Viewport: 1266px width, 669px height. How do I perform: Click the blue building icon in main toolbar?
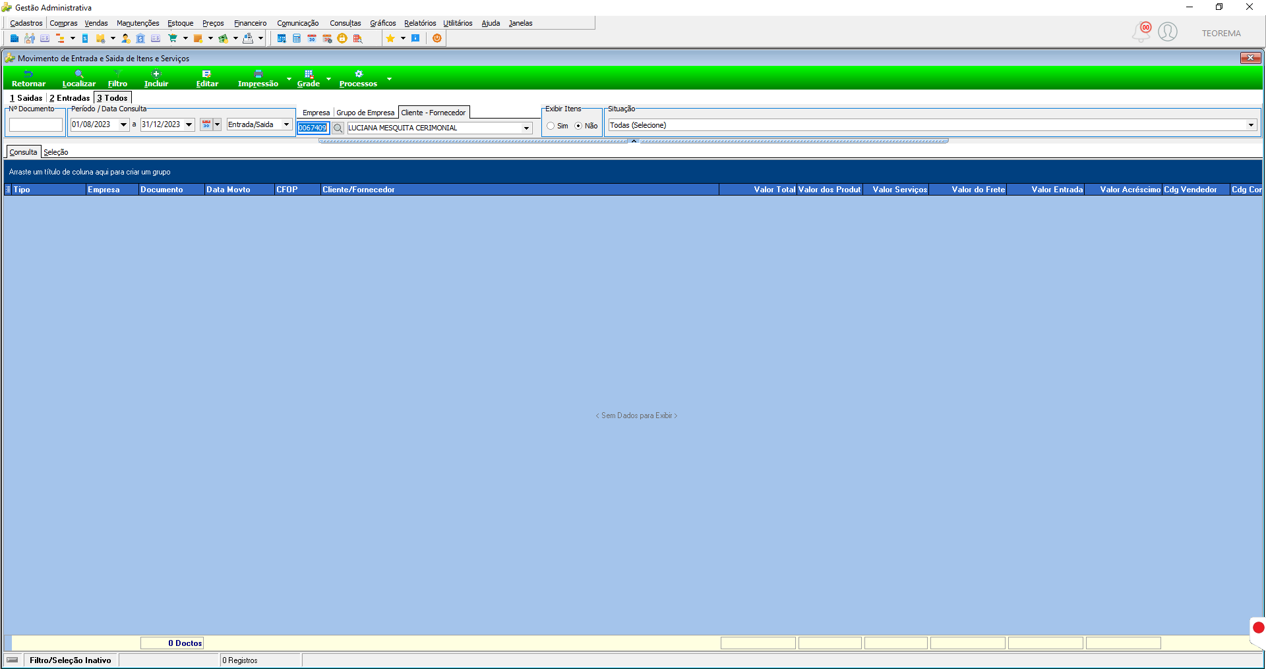tap(15, 38)
